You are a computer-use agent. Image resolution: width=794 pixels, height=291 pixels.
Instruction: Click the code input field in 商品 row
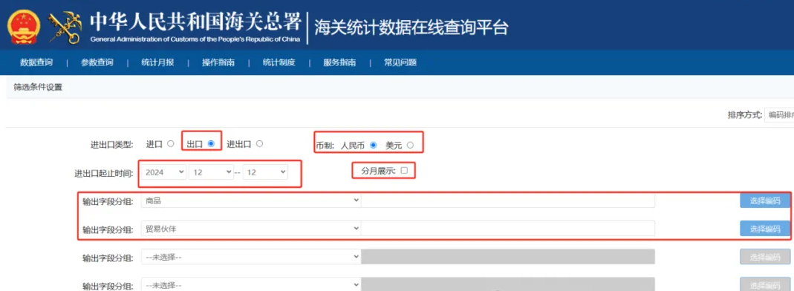(508, 201)
